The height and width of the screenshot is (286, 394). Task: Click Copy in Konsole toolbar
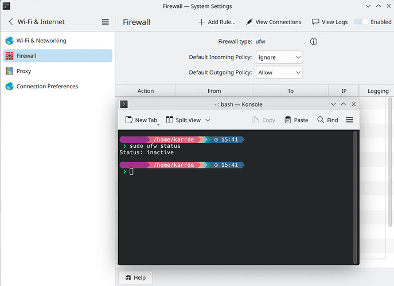(x=264, y=120)
